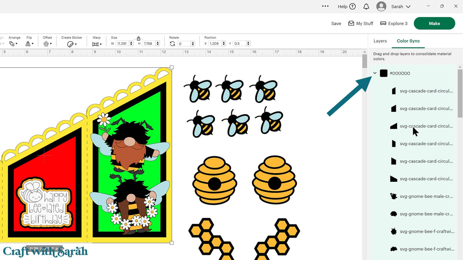This screenshot has height=260, width=463.
Task: Select the first svg-gnome-bee-f layer thumbnail
Action: [394, 232]
